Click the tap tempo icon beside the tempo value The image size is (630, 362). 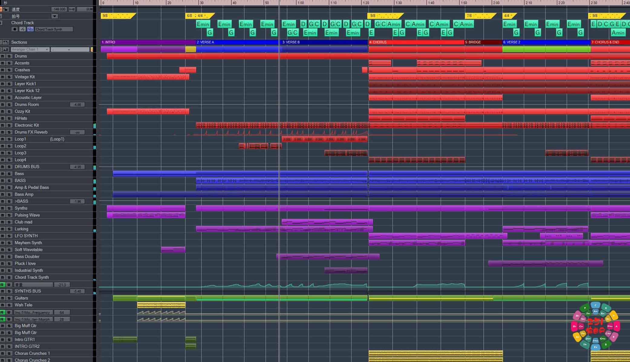(73, 9)
